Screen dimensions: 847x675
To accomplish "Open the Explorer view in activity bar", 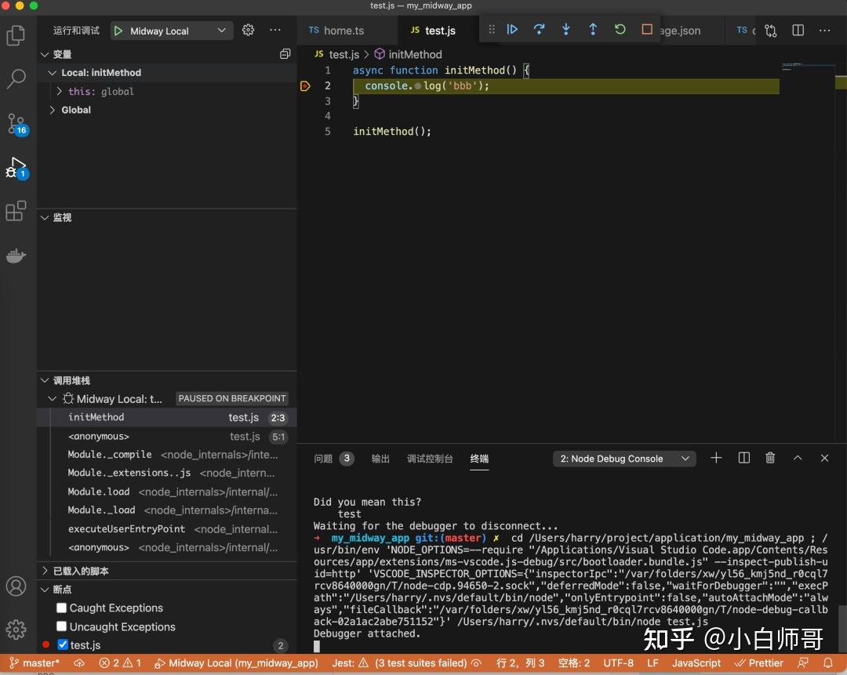I will click(16, 35).
